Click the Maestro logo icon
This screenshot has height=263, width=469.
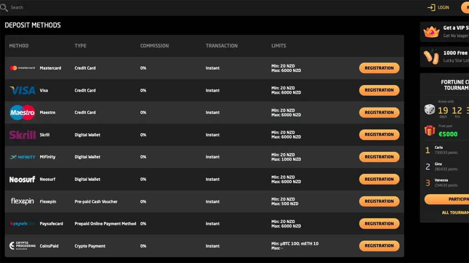[x=22, y=112]
